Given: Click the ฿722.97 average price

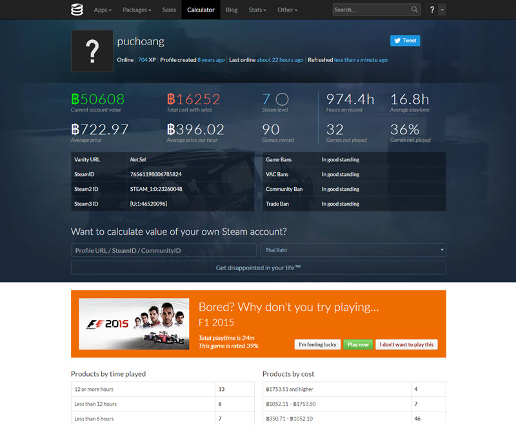Looking at the screenshot, I should point(100,129).
